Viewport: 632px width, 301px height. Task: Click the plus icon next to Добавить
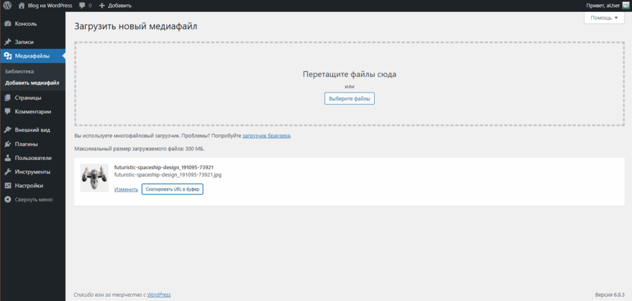coord(102,6)
